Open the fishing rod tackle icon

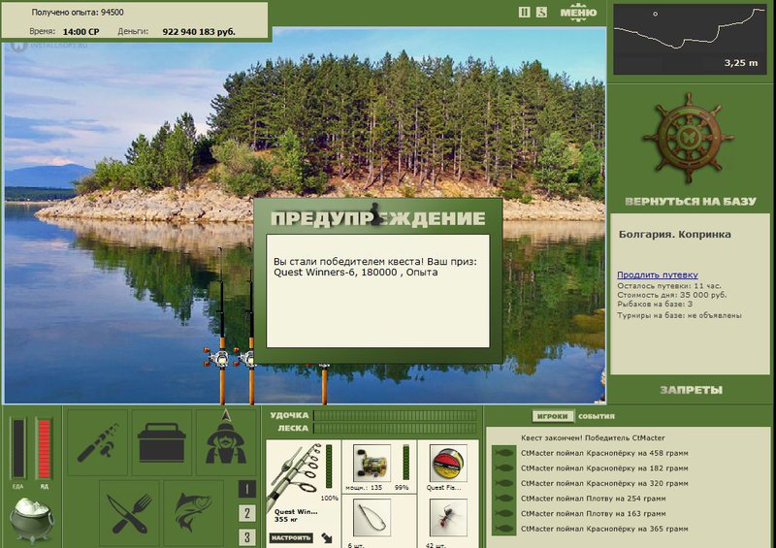coord(97,442)
